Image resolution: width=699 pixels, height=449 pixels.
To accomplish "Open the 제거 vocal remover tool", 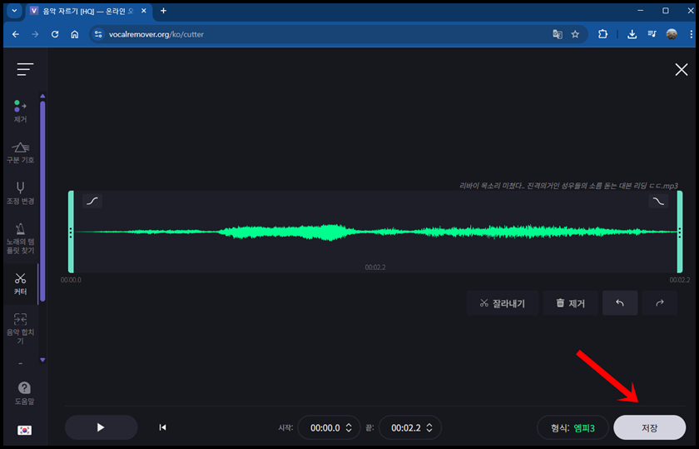I will 21,112.
